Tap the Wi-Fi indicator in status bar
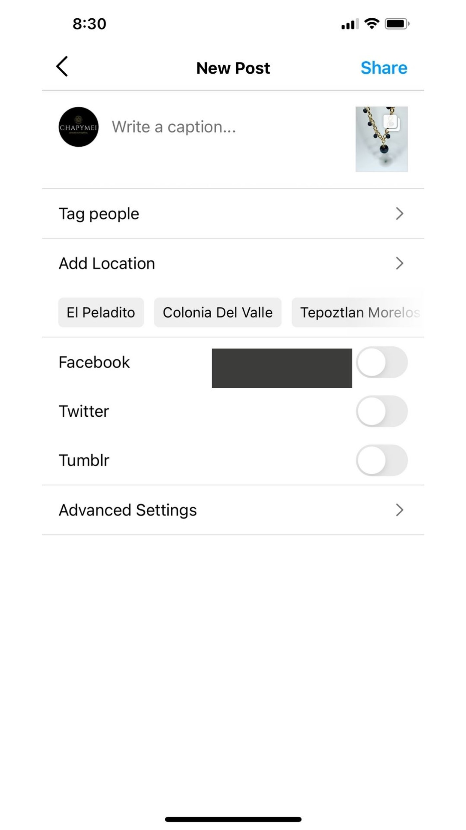The width and height of the screenshot is (466, 830). (371, 23)
